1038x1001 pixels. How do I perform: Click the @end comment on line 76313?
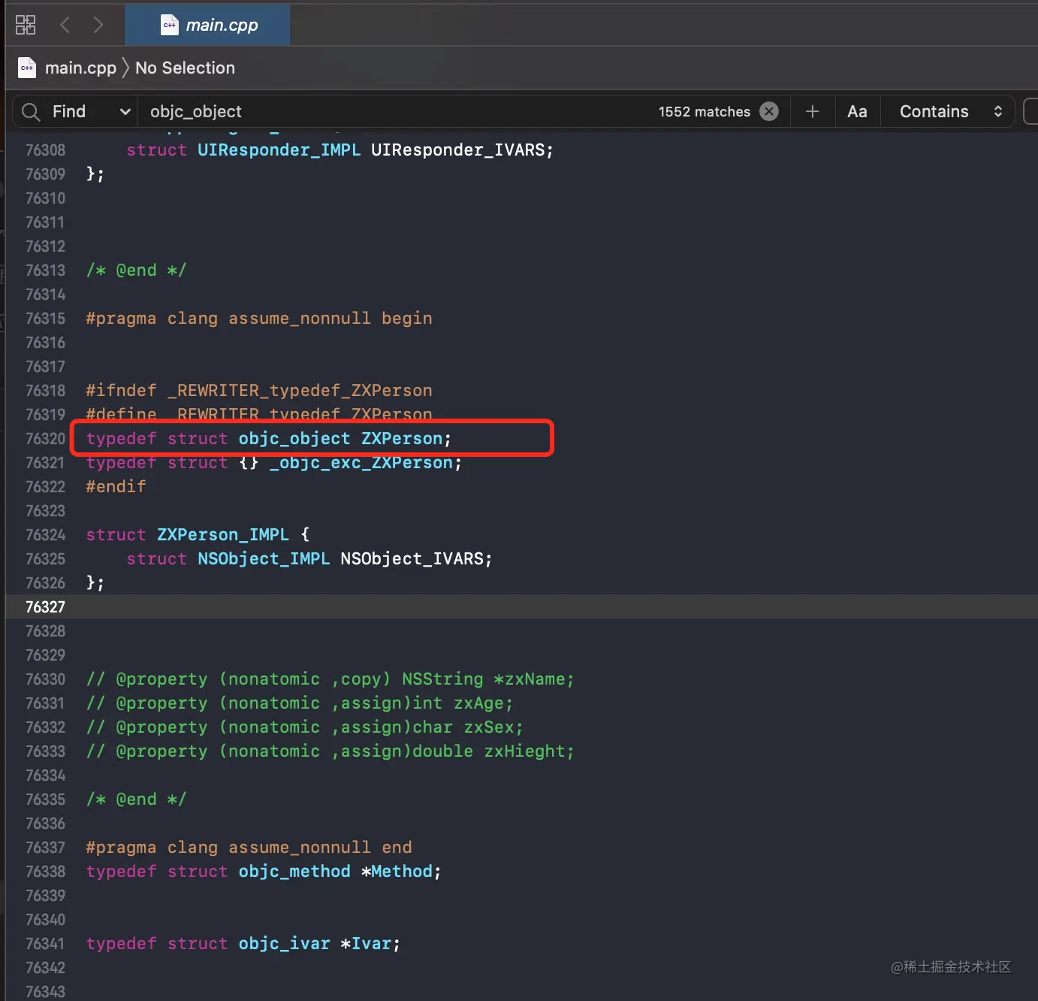point(136,271)
